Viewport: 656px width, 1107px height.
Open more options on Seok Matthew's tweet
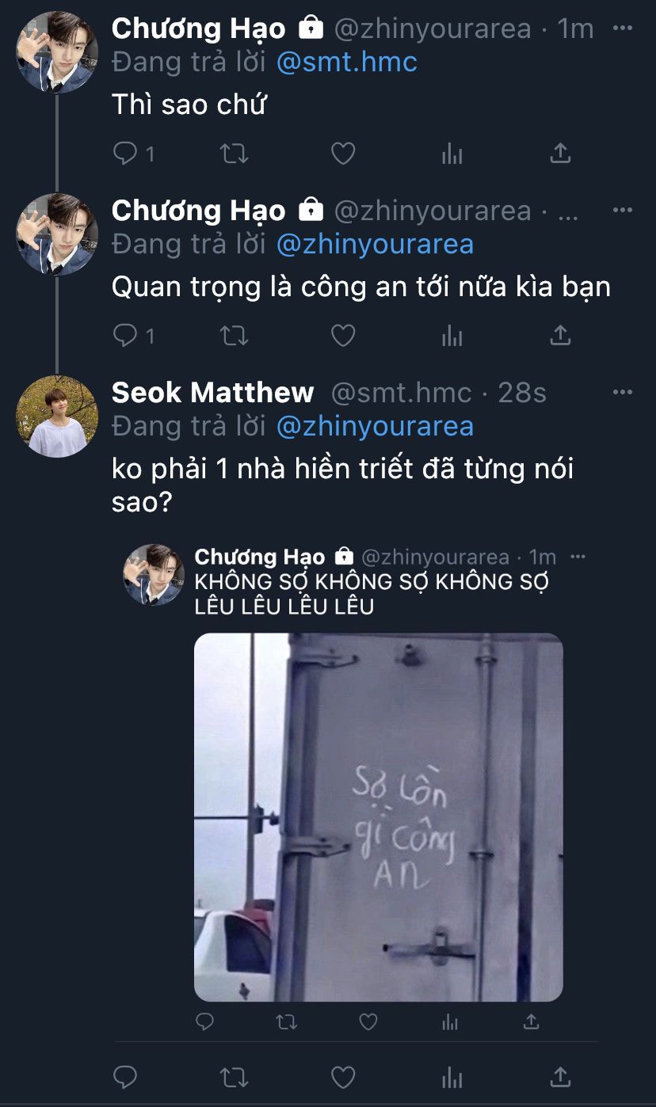click(x=623, y=392)
